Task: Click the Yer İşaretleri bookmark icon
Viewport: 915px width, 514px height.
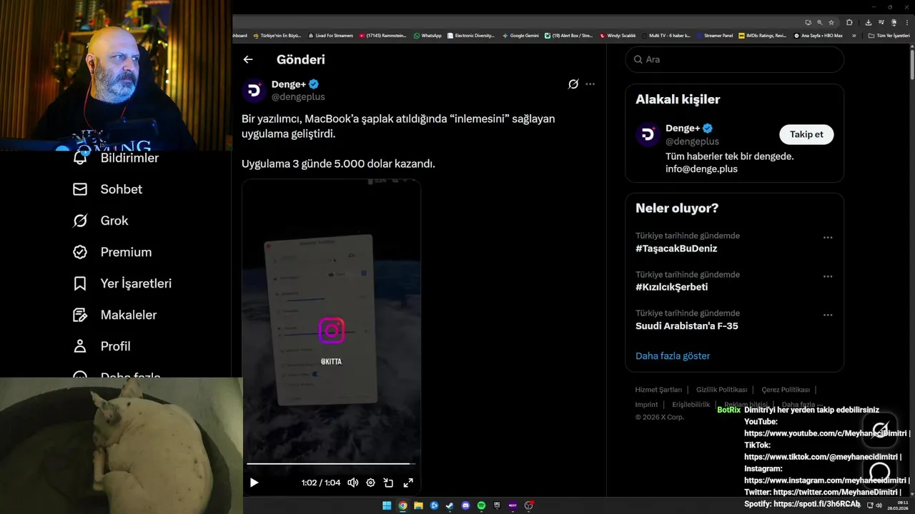Action: [80, 283]
